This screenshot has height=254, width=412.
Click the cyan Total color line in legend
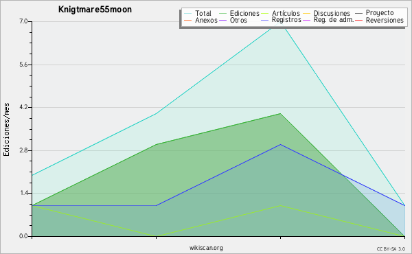tap(188, 13)
